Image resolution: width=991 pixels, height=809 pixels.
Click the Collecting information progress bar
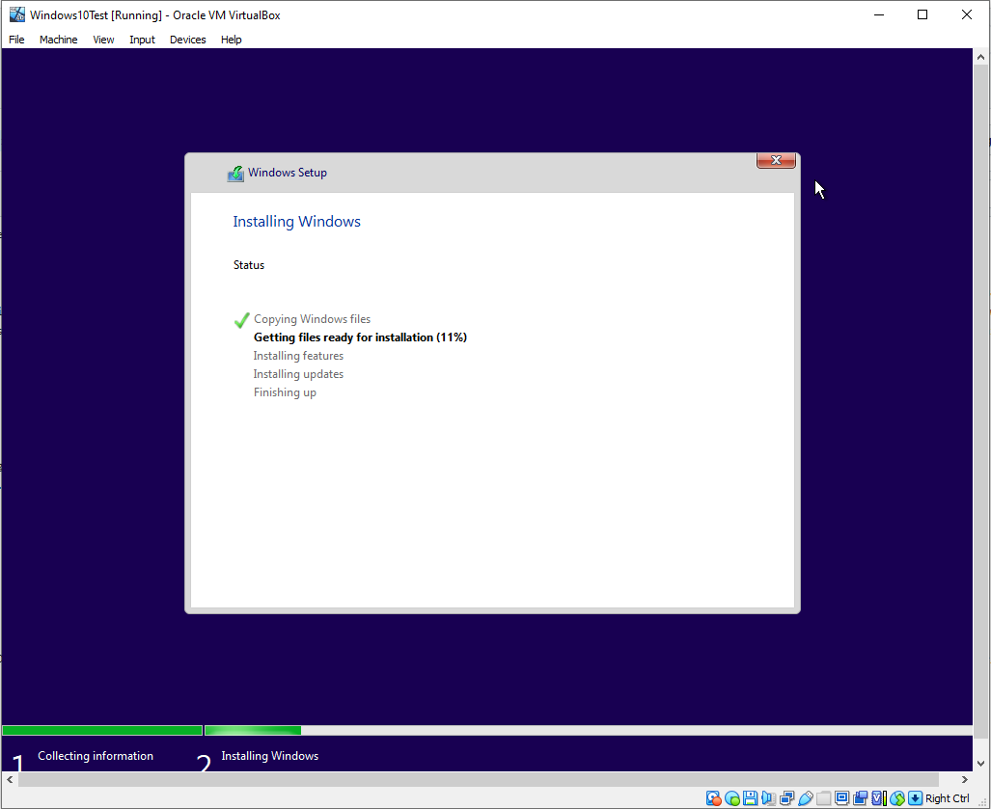click(x=102, y=731)
